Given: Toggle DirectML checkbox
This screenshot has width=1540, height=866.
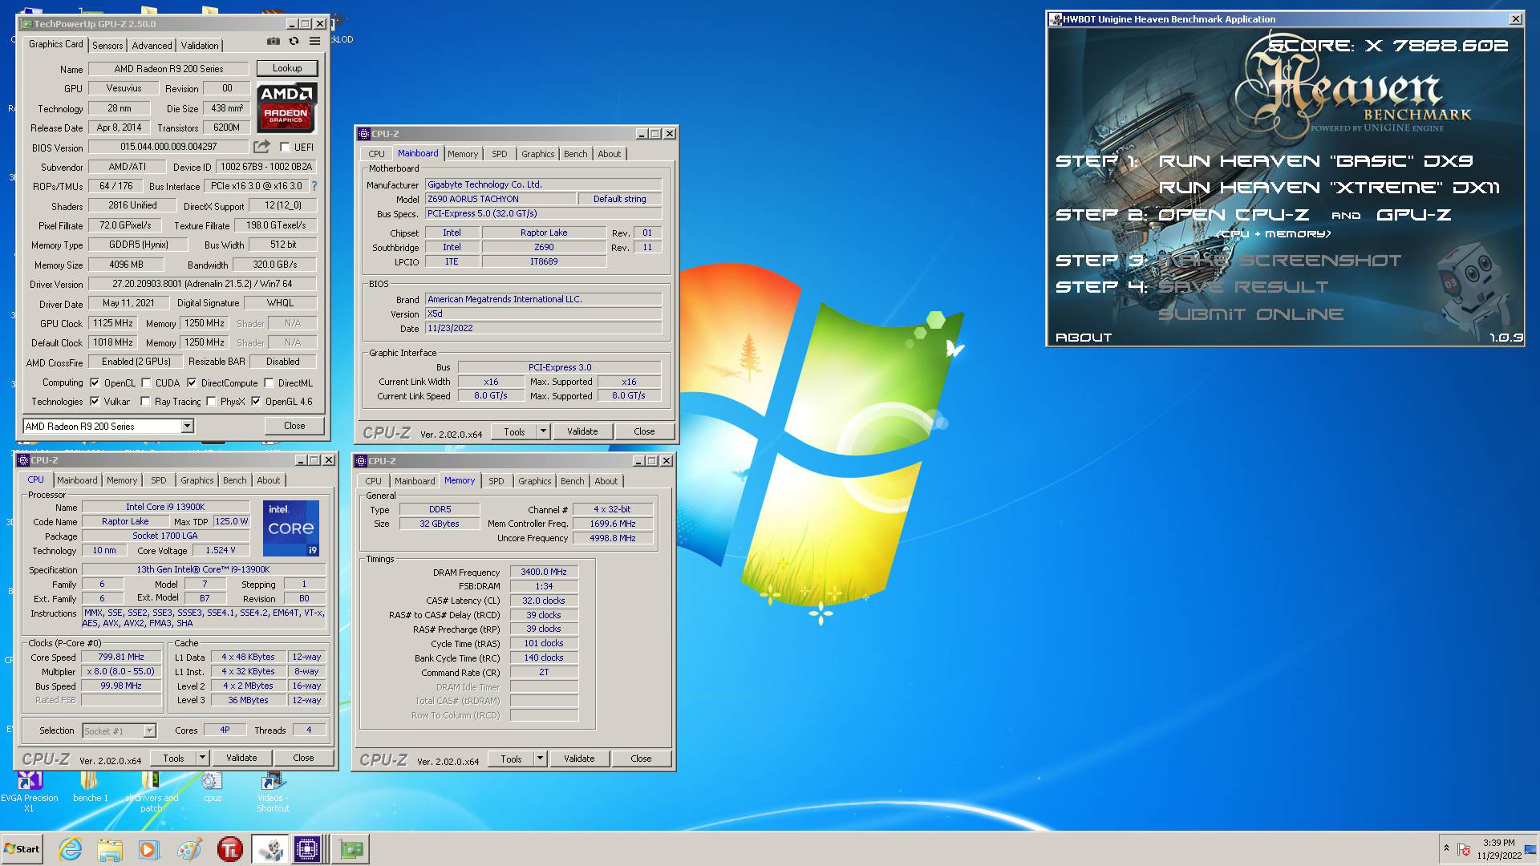Looking at the screenshot, I should click(269, 382).
